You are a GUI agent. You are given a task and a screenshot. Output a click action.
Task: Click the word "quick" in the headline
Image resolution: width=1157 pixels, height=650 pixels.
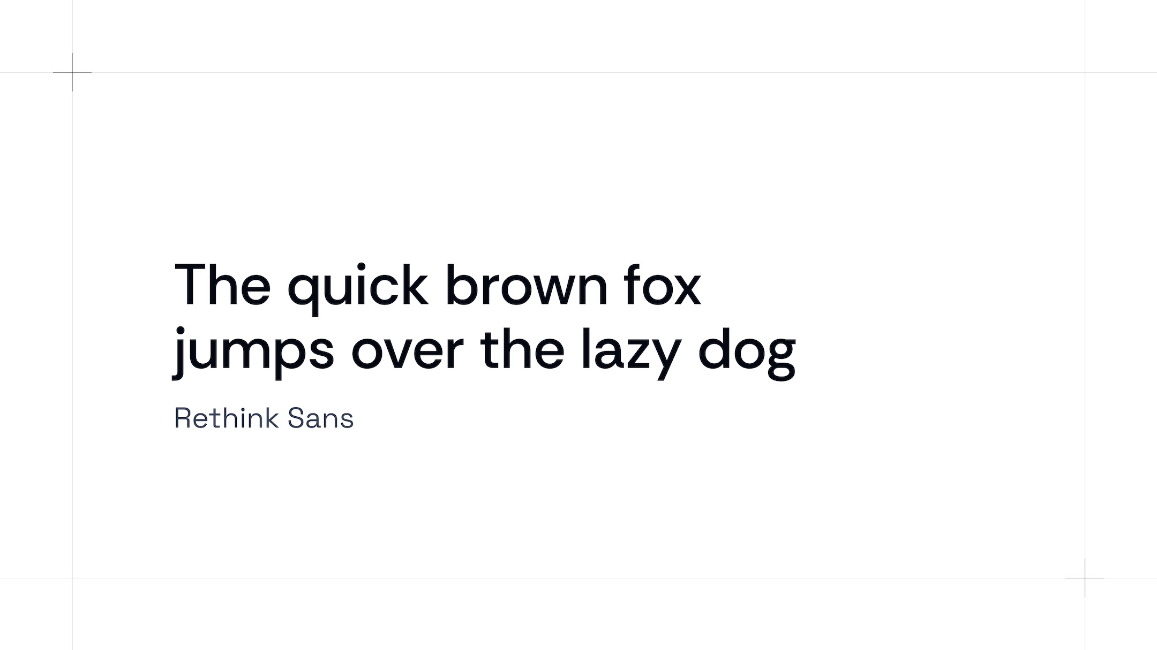coord(358,286)
